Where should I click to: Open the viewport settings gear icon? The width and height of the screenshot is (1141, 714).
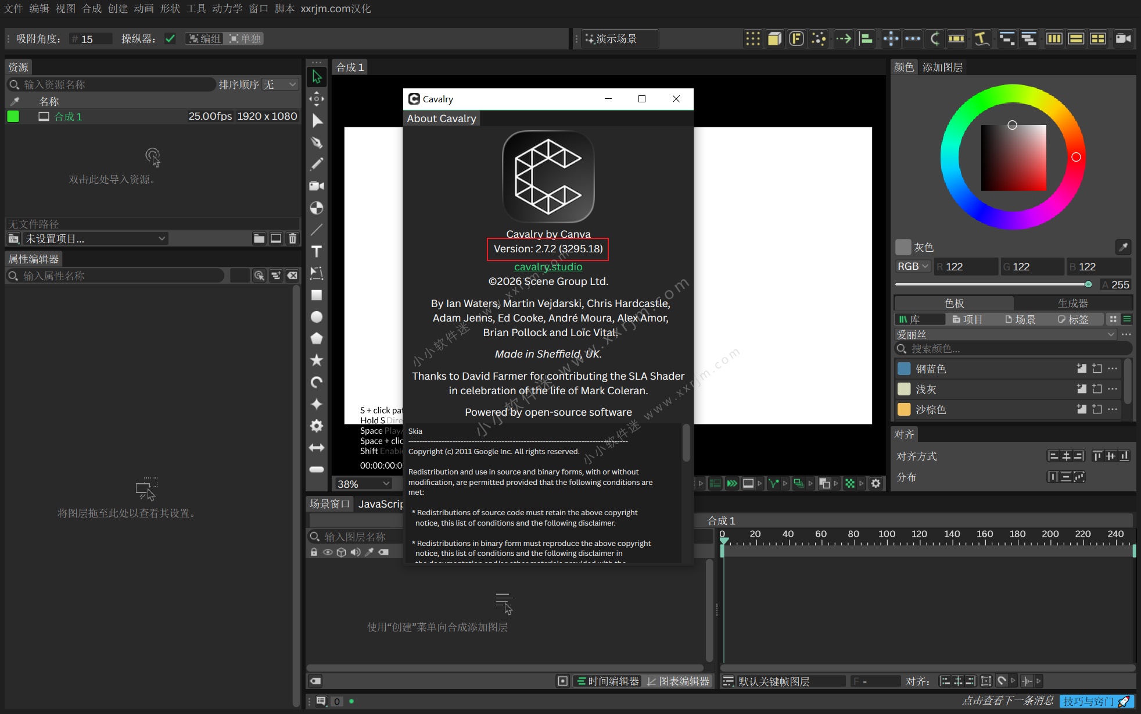pyautogui.click(x=876, y=483)
